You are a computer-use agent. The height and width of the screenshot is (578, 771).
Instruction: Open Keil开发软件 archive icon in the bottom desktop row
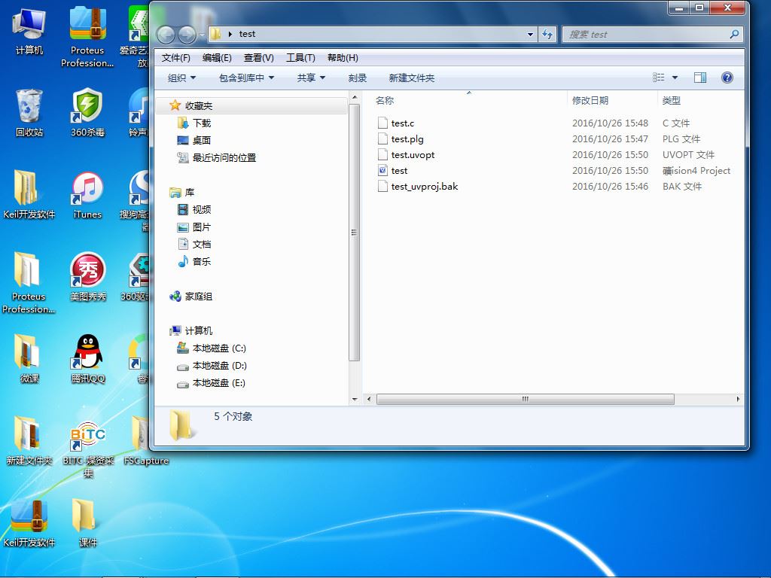point(29,524)
